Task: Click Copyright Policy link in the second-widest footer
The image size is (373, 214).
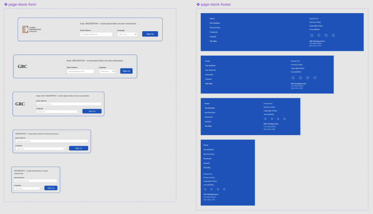Action: pyautogui.click(x=298, y=68)
